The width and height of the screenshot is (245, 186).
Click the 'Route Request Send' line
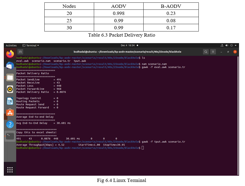37,104
